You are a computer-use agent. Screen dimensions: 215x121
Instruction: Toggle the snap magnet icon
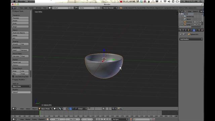[111, 109]
